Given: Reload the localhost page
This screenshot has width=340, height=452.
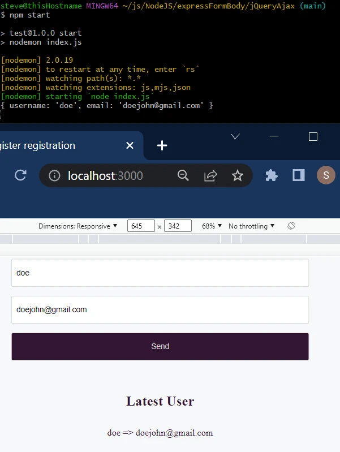Looking at the screenshot, I should tap(20, 175).
